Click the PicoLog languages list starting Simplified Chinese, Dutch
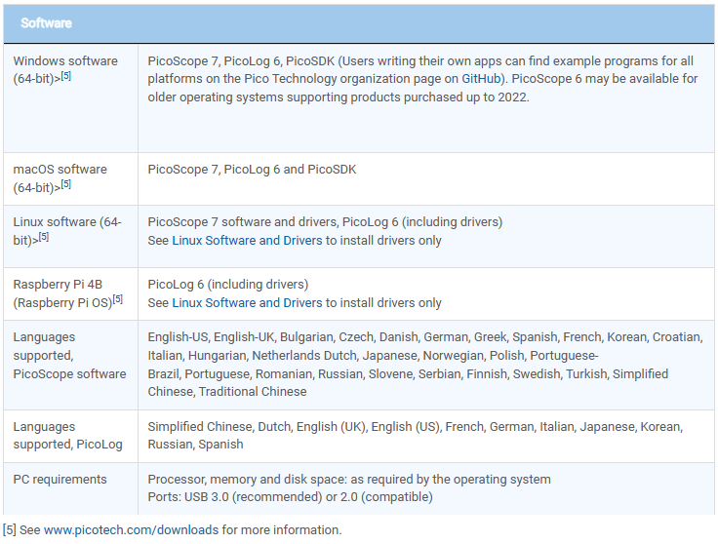This screenshot has width=718, height=544. pos(415,435)
